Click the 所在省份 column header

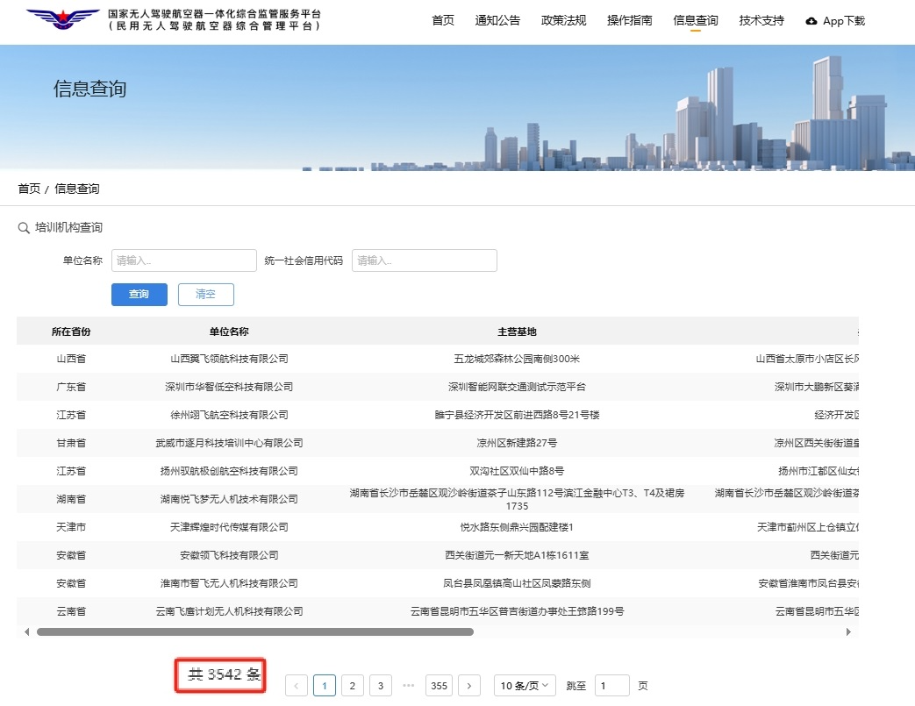pyautogui.click(x=71, y=332)
